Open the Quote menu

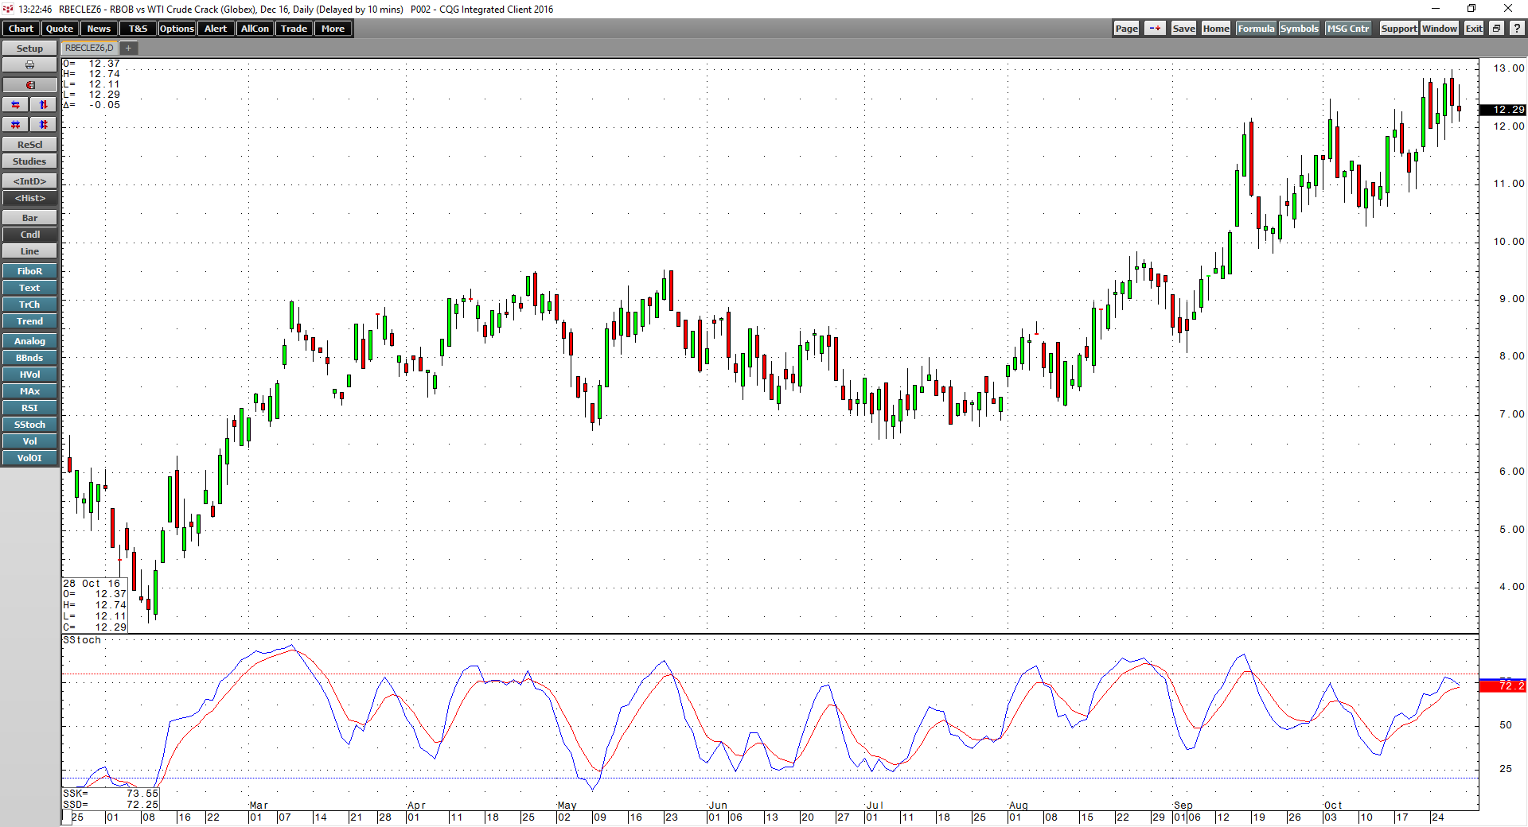(x=60, y=29)
